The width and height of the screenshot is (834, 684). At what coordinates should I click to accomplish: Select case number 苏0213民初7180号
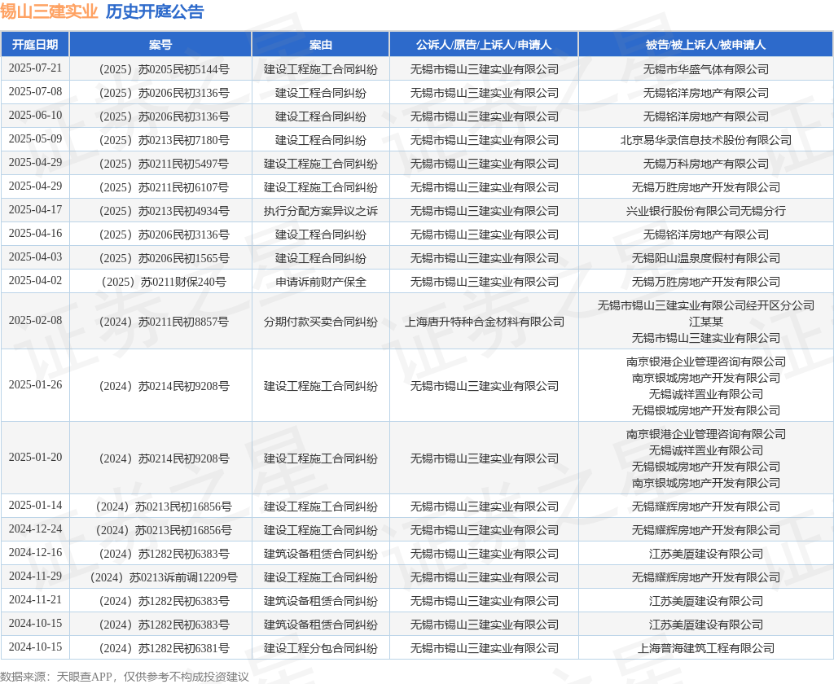(x=165, y=140)
